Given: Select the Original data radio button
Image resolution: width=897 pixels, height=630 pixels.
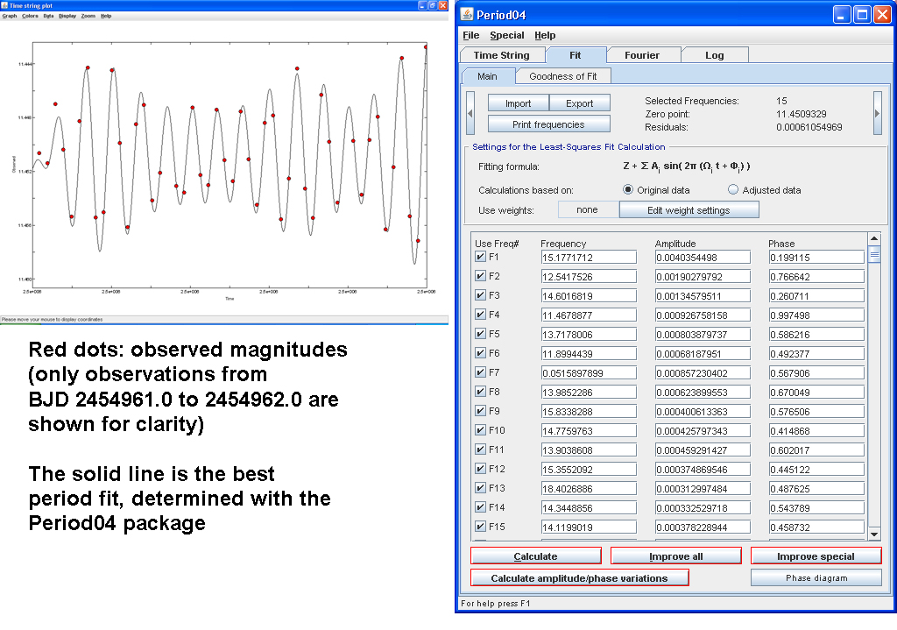Looking at the screenshot, I should [x=628, y=189].
